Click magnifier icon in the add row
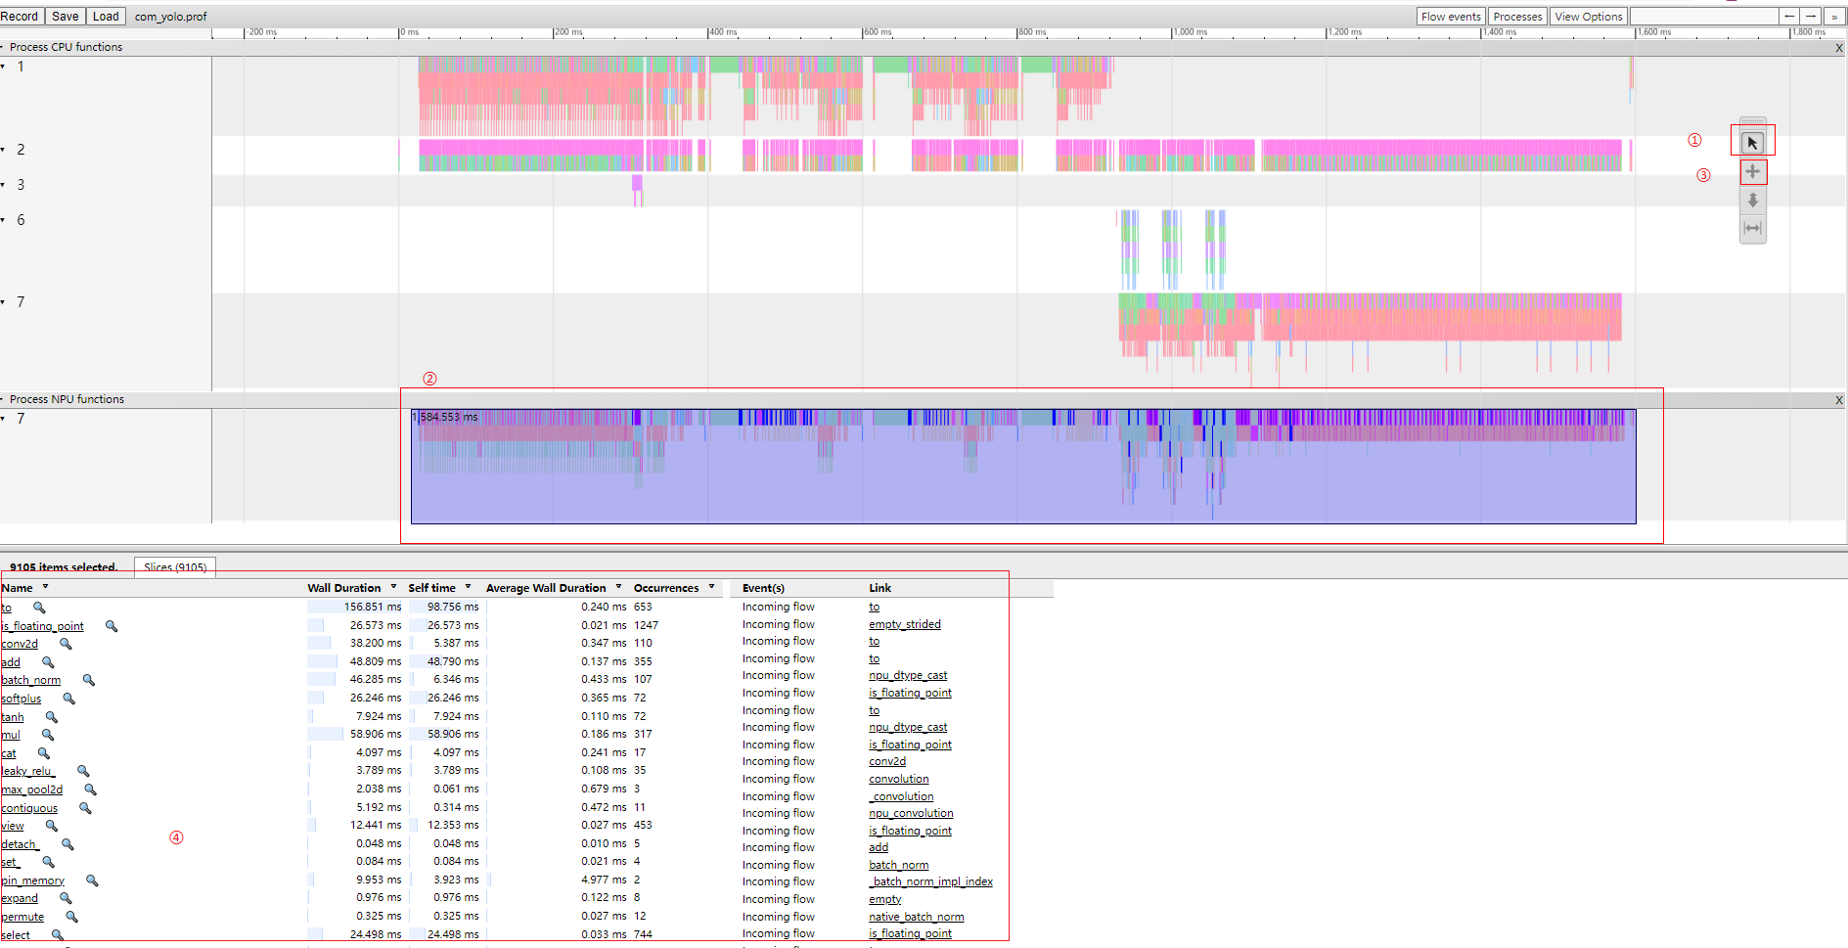Viewport: 1848px width, 948px height. tap(48, 662)
